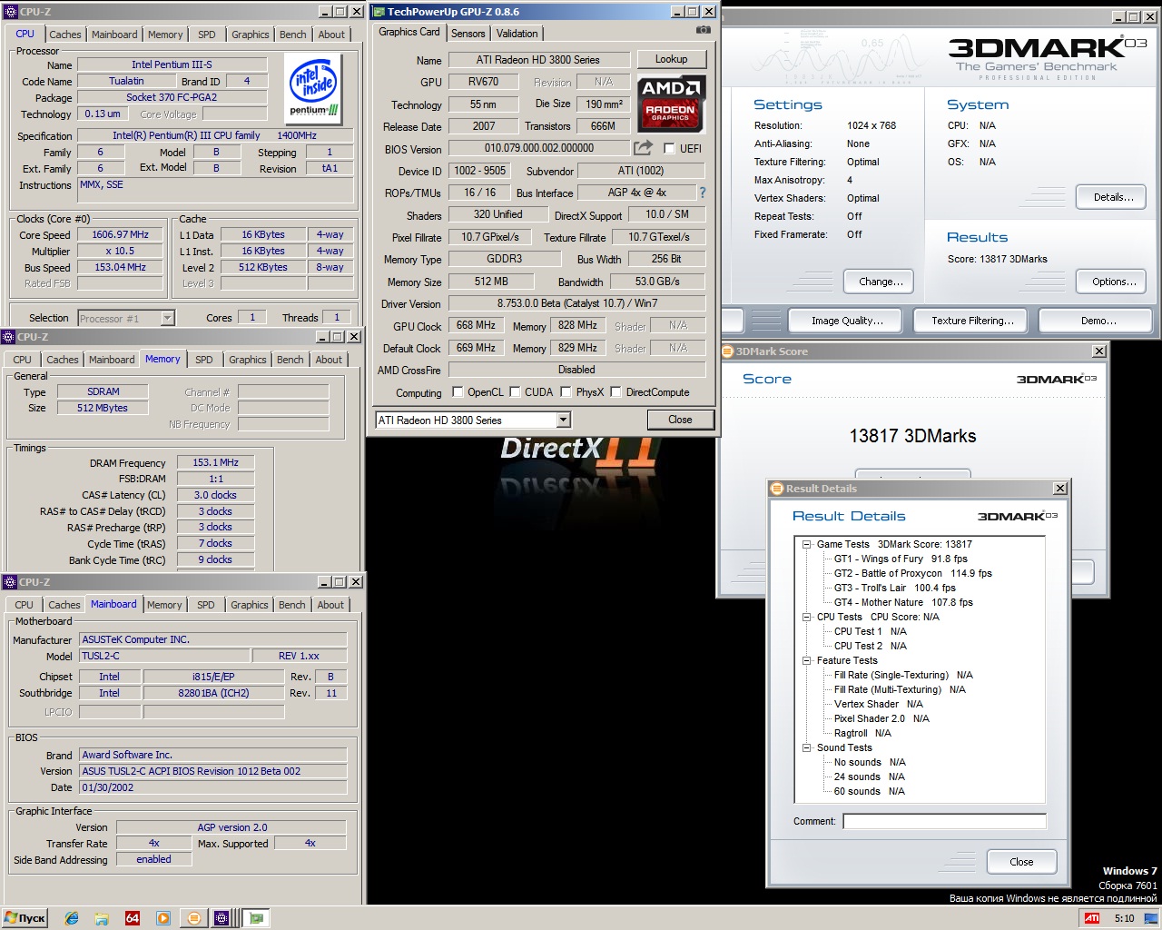This screenshot has width=1162, height=930.
Task: Open the Caches tab in the top CPU-Z window
Action: pyautogui.click(x=65, y=35)
